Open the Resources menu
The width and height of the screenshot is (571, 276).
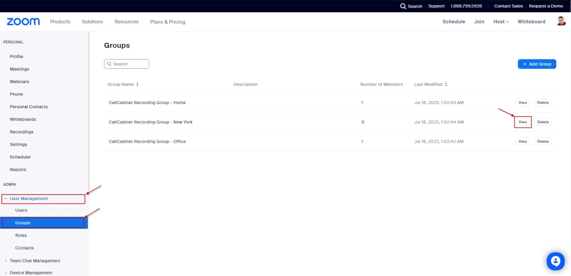coord(126,22)
